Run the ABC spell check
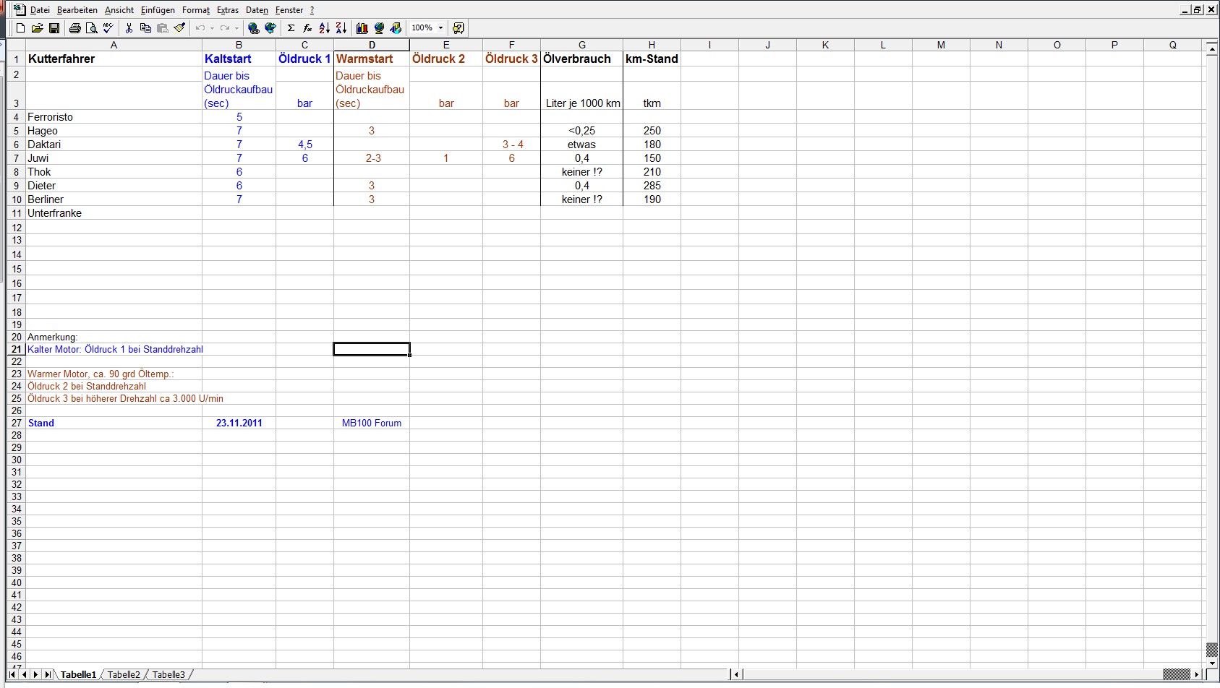Image resolution: width=1220 pixels, height=688 pixels. coord(108,28)
